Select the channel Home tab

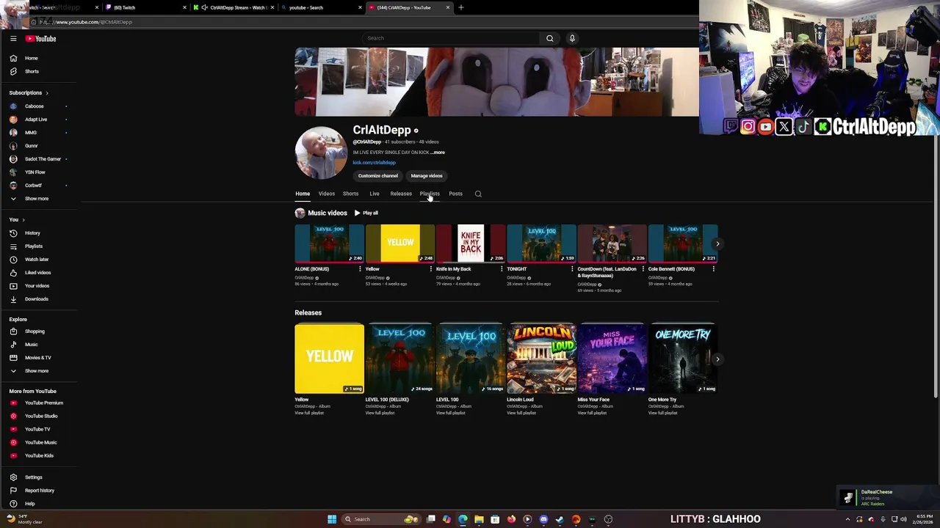(x=303, y=194)
